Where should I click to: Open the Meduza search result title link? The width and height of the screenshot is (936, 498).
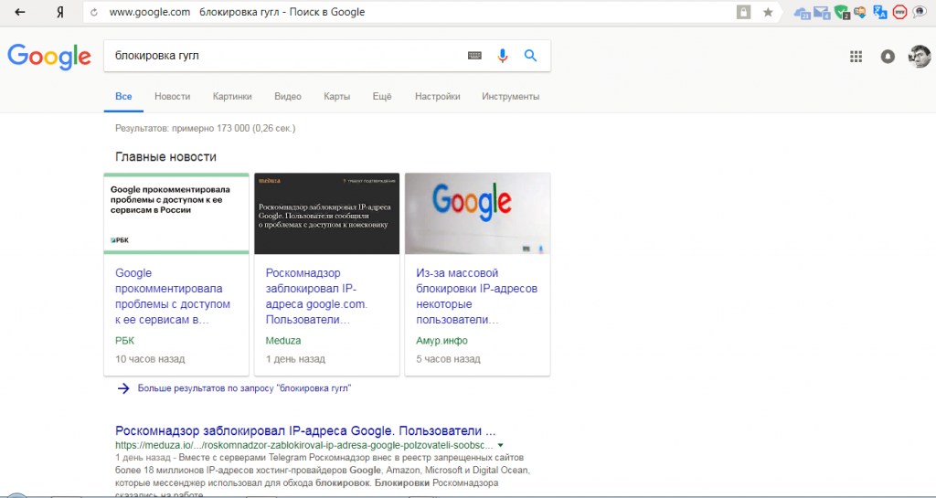[x=305, y=431]
